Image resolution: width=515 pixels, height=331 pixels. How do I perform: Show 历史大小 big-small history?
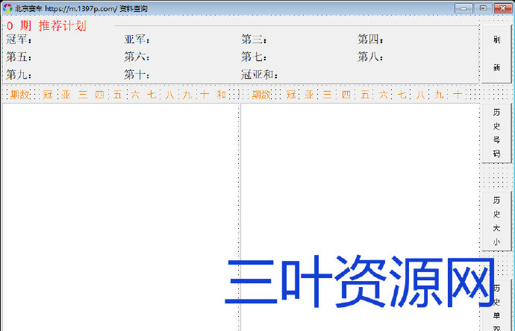pyautogui.click(x=496, y=221)
